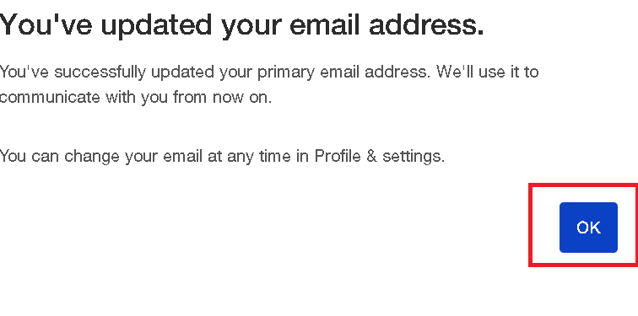Click "We'll use it to" in the message
Image resolution: width=638 pixels, height=316 pixels.
point(488,72)
